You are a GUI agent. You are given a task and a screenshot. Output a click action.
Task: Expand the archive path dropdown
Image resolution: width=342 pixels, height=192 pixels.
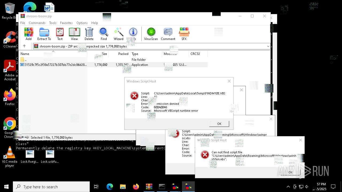268,46
